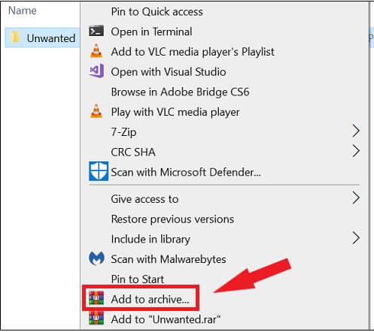Expand the Include in library submenu arrow
The height and width of the screenshot is (332, 374).
[356, 238]
